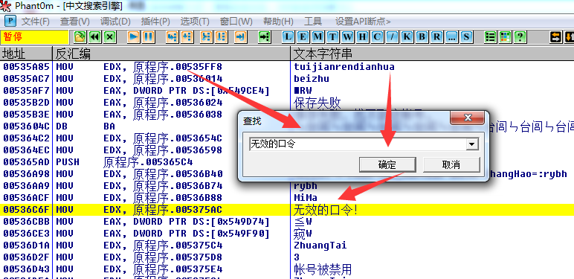This screenshot has width=574, height=279.
Task: Click the Close program X toolbar icon
Action: pyautogui.click(x=110, y=36)
